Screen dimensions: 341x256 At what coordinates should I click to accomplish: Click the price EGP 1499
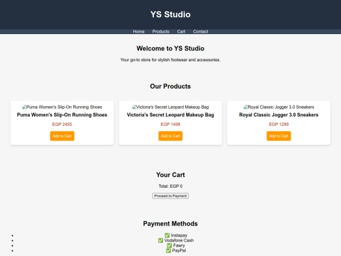click(x=170, y=125)
